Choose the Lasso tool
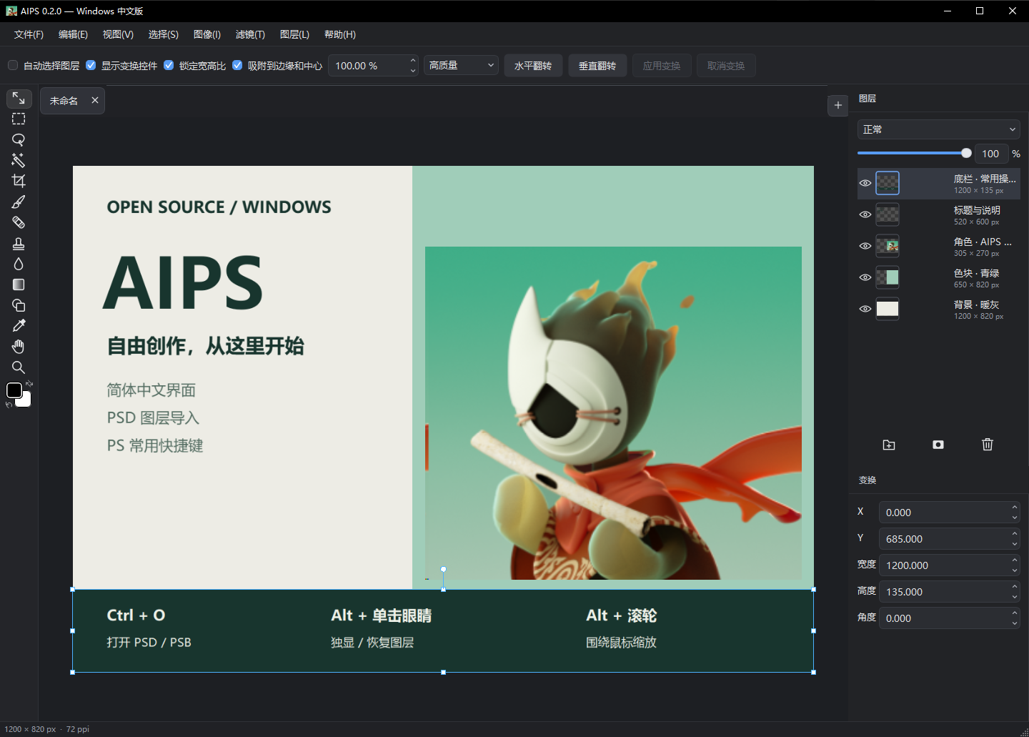Viewport: 1029px width, 737px height. tap(19, 139)
